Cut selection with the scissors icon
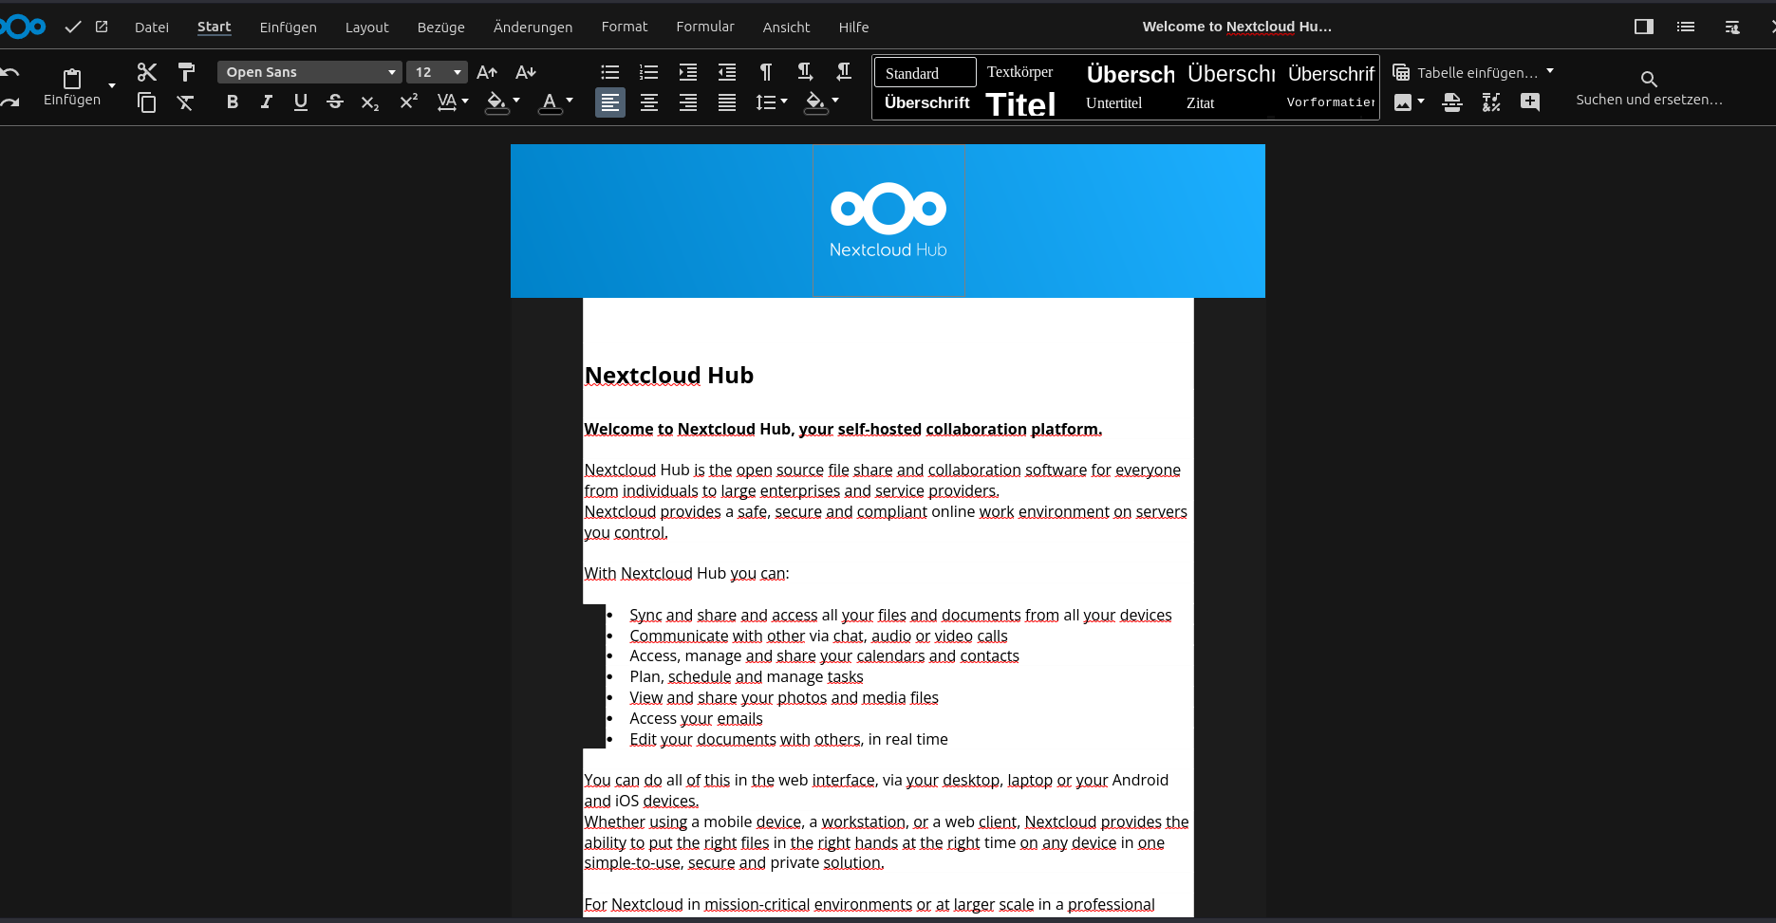Screen dimensions: 1776x923 (x=147, y=72)
